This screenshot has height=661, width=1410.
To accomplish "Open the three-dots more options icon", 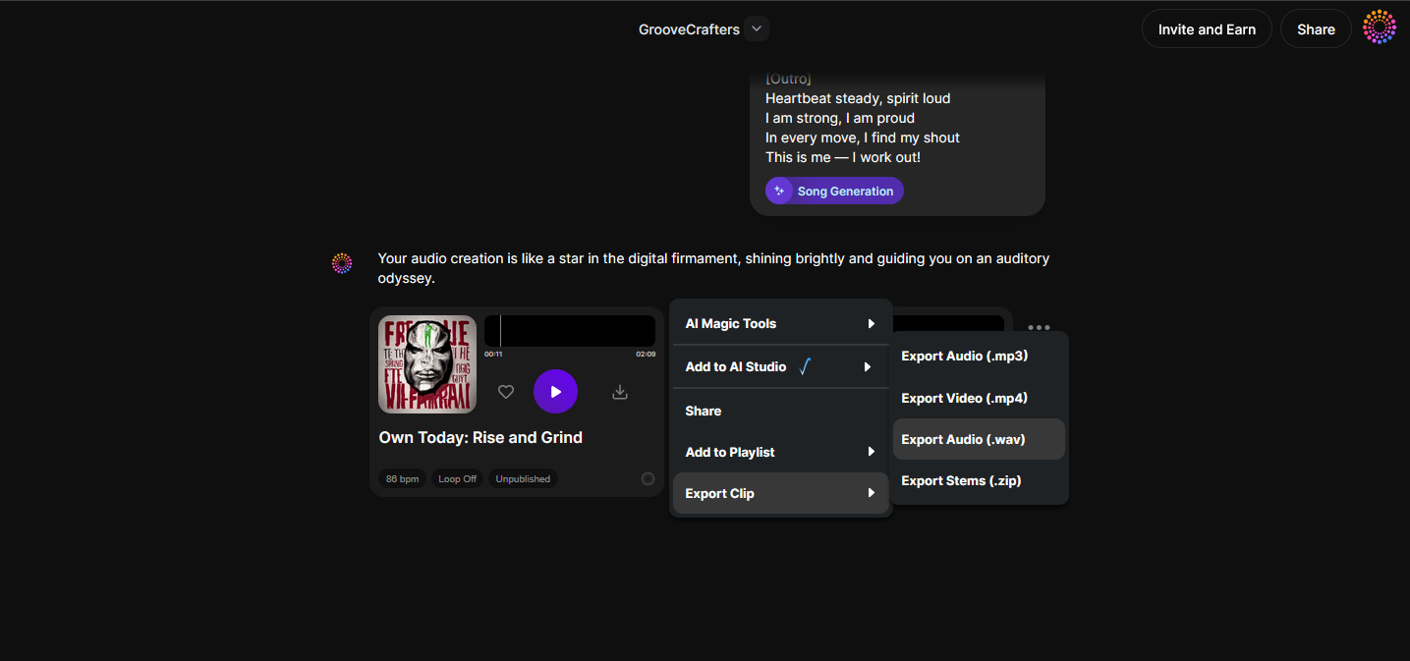I will (x=1039, y=327).
